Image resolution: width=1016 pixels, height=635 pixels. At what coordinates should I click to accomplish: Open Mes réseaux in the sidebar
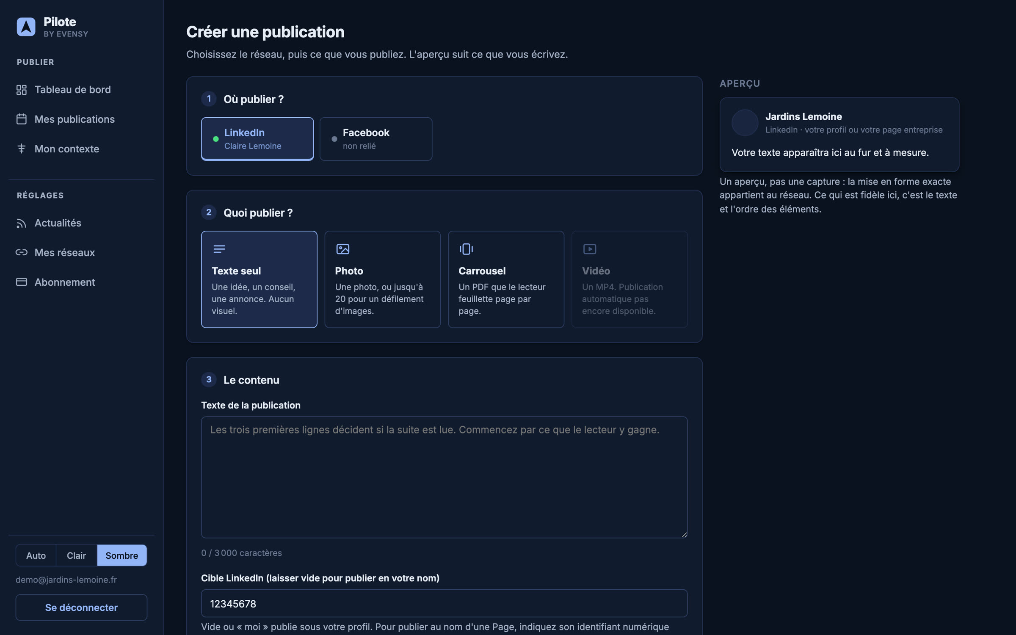[x=81, y=252]
